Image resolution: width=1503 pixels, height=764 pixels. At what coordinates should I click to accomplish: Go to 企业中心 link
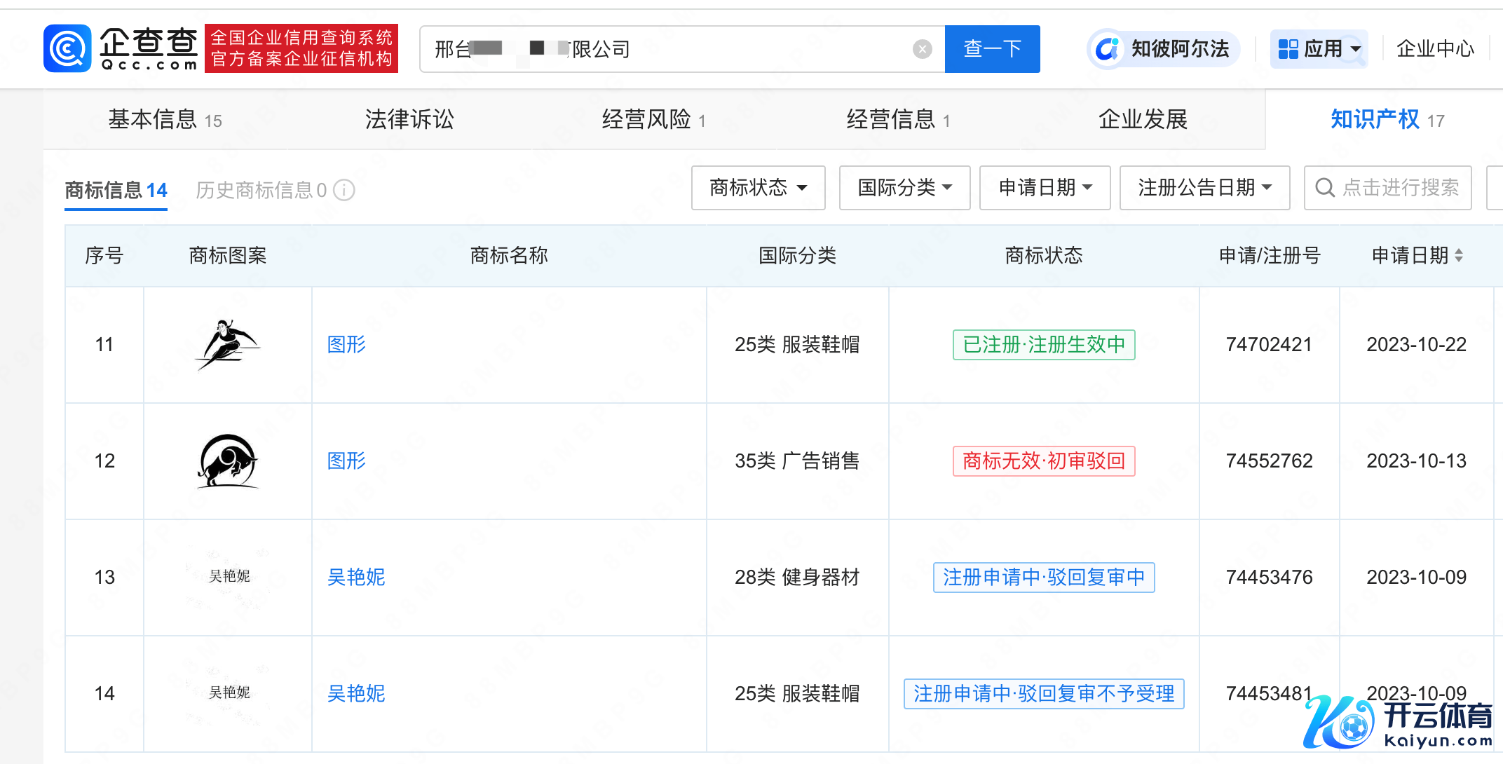click(x=1434, y=49)
